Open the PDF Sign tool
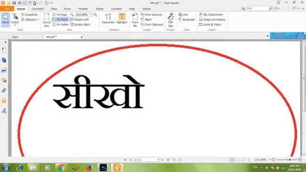Image resolution: width=306 pixels, height=172 pixels. 171,20
